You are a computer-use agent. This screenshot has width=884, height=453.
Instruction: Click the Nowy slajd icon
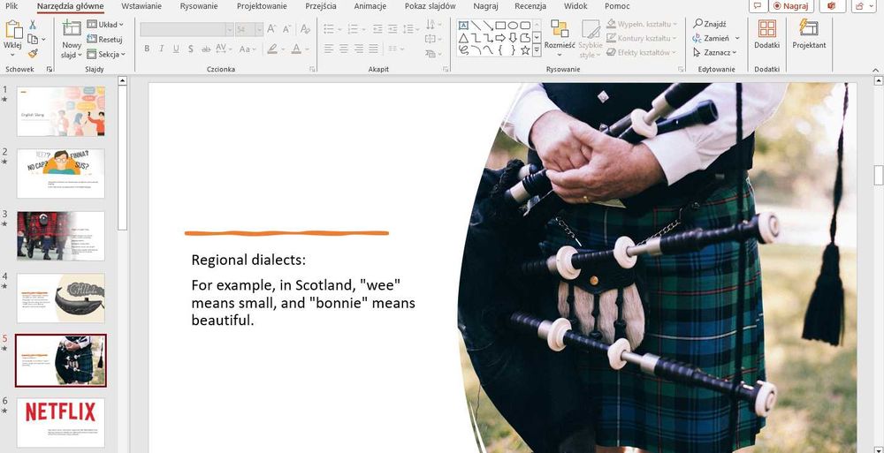[72, 29]
